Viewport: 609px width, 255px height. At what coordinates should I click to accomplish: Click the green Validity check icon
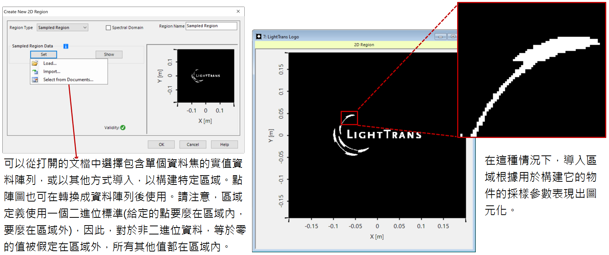(123, 127)
